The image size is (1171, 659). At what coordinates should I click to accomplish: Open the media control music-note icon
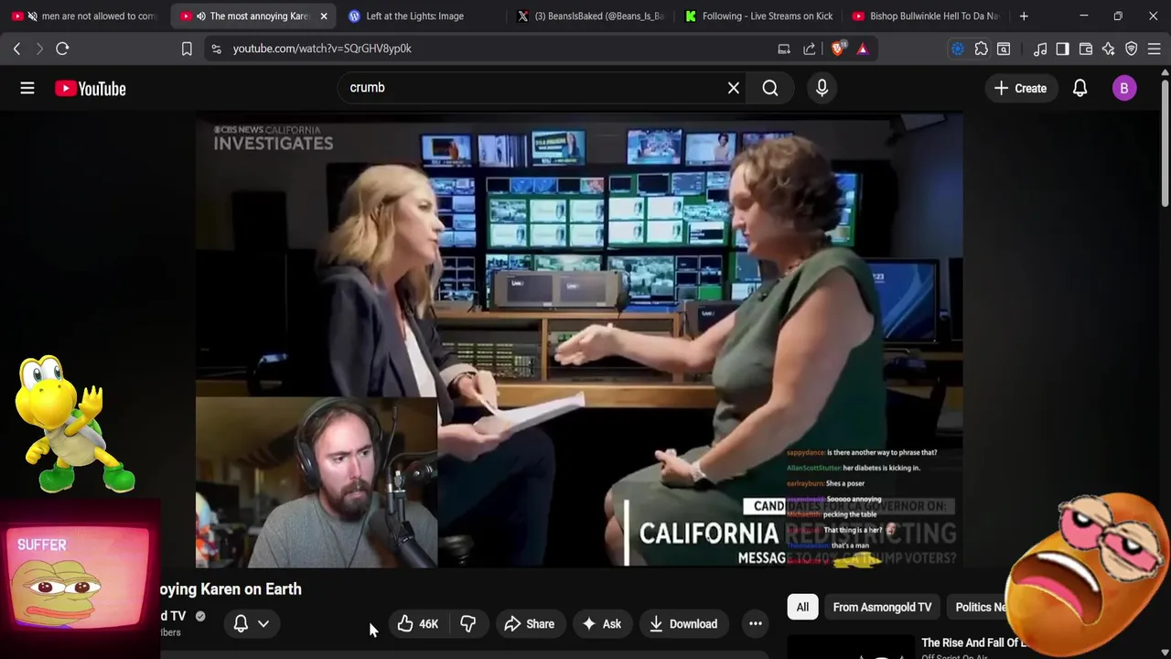[1040, 49]
